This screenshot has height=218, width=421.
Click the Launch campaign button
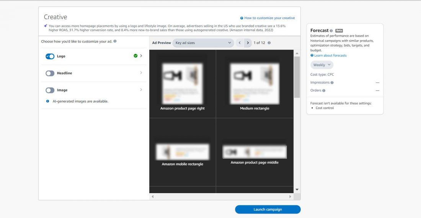tap(268, 210)
